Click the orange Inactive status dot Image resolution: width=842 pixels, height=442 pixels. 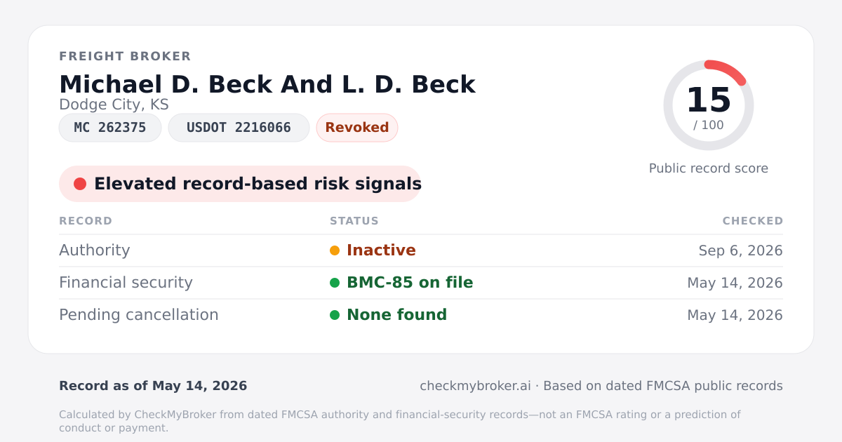[335, 250]
